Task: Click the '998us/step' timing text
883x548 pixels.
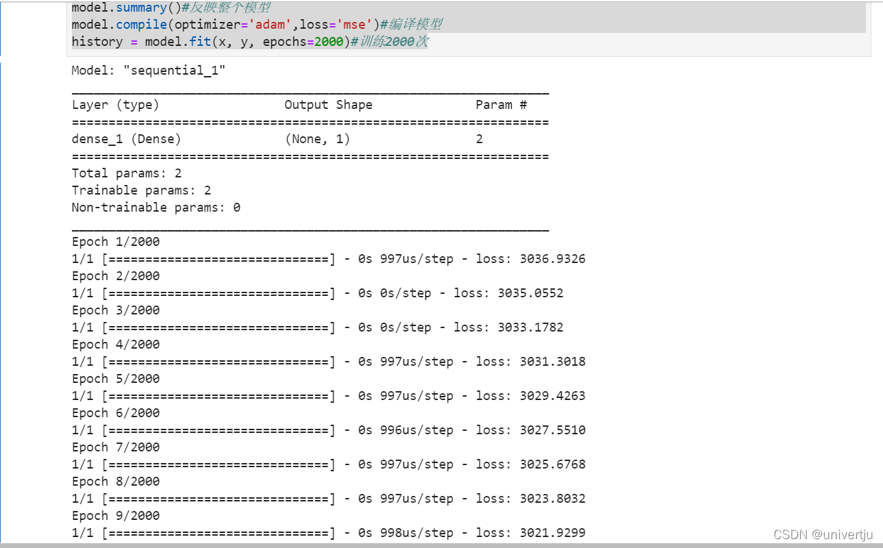Action: point(416,533)
